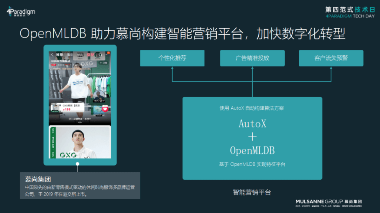Click the 4Paradigm logo
Screen dimensions: 380x213
21,12
